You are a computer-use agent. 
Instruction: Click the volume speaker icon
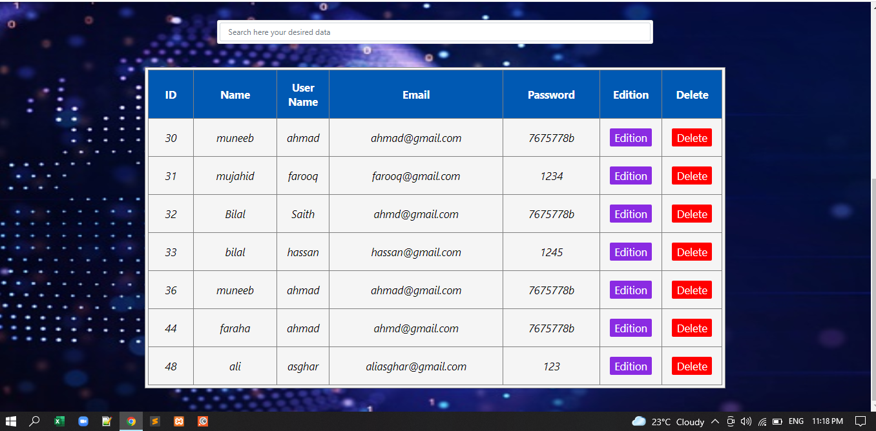click(x=746, y=421)
